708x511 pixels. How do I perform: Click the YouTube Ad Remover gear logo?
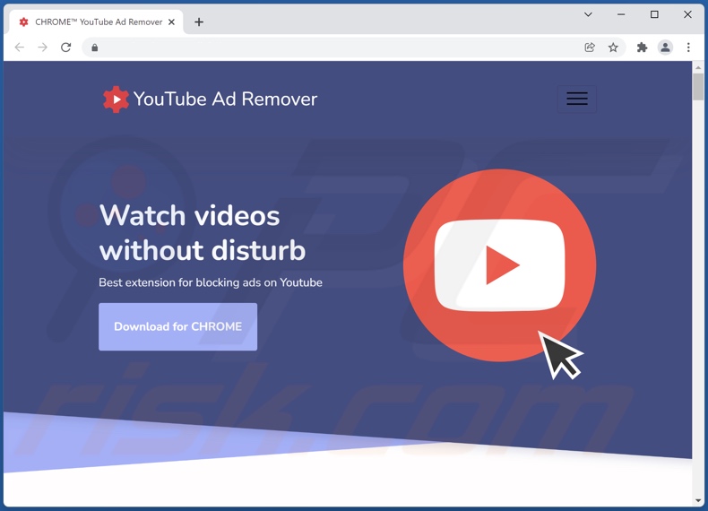point(116,100)
